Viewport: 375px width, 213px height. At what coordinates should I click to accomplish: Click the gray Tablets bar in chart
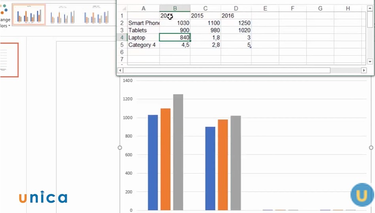(236, 163)
